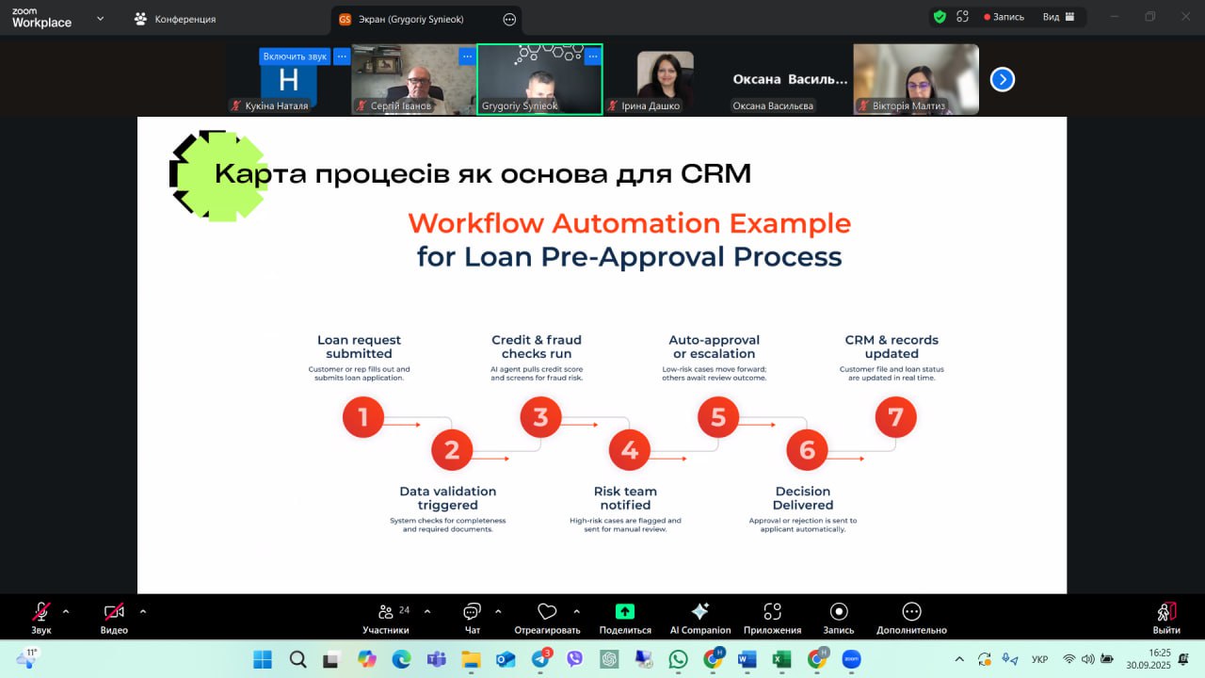Click the Decision Delivered step label
The height and width of the screenshot is (678, 1205).
pos(803,498)
